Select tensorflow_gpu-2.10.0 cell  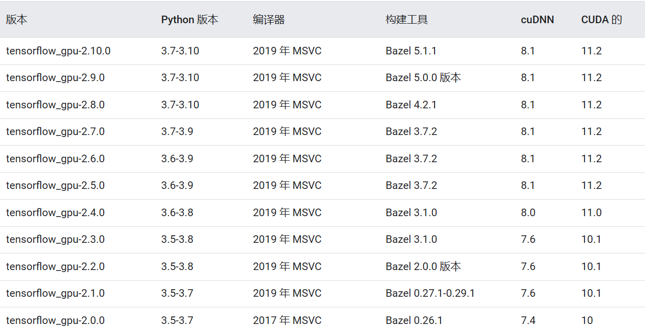point(58,51)
